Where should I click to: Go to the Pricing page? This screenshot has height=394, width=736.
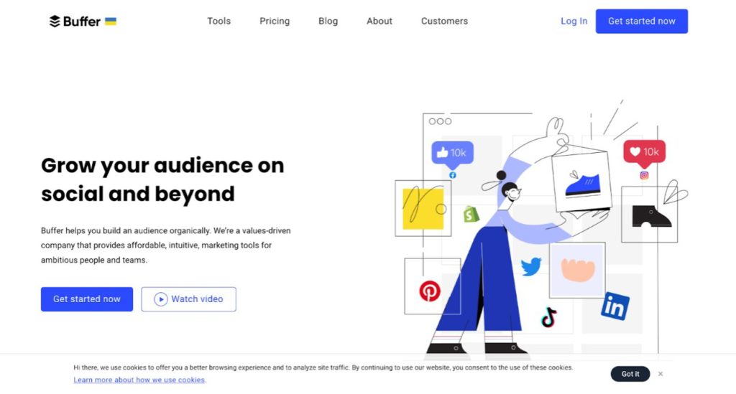275,21
